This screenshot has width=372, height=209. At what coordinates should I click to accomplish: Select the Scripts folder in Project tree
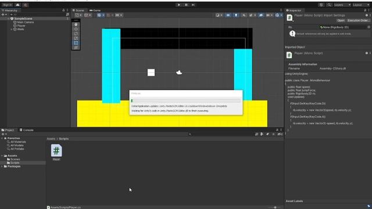click(15, 163)
